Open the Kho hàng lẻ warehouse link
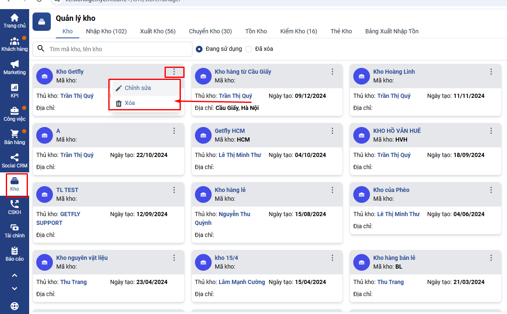Screen dimensions: 507x314 [x=230, y=190]
